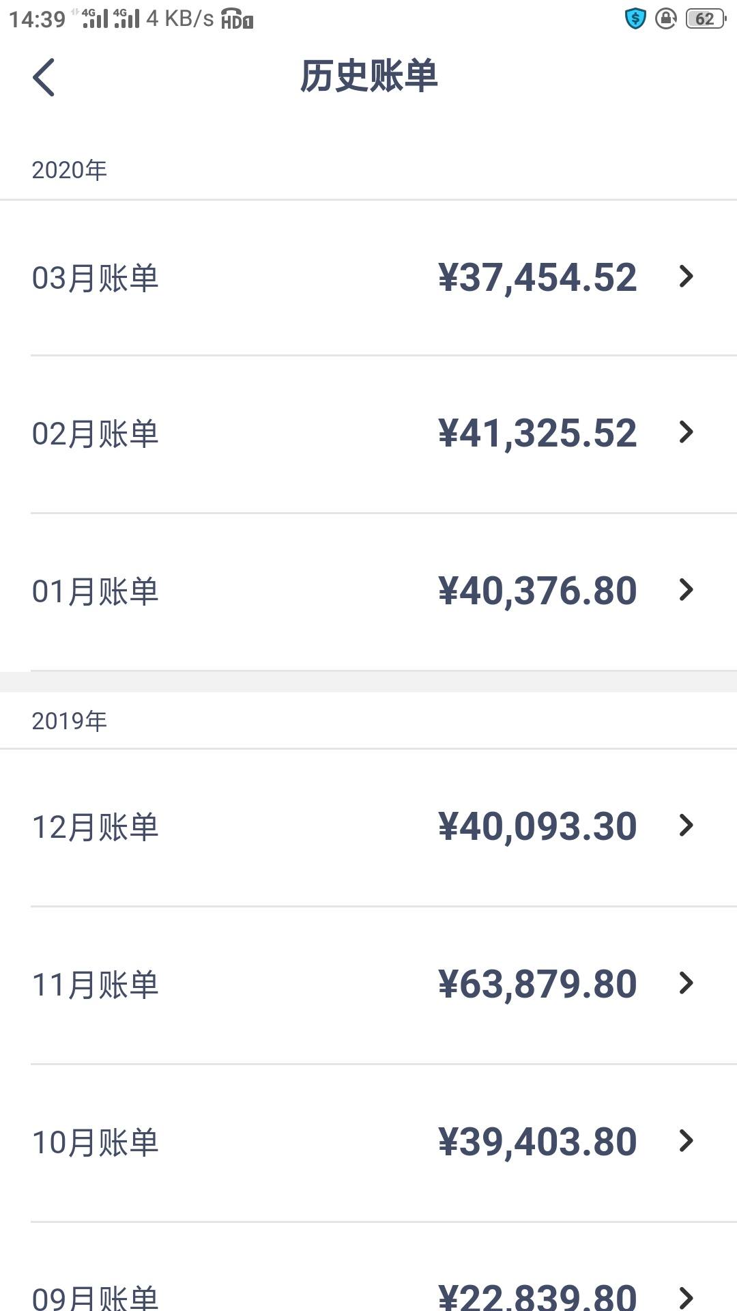Screen dimensions: 737x1311
Task: View the ¥63,879.80 bill amount
Action: pyautogui.click(x=538, y=985)
